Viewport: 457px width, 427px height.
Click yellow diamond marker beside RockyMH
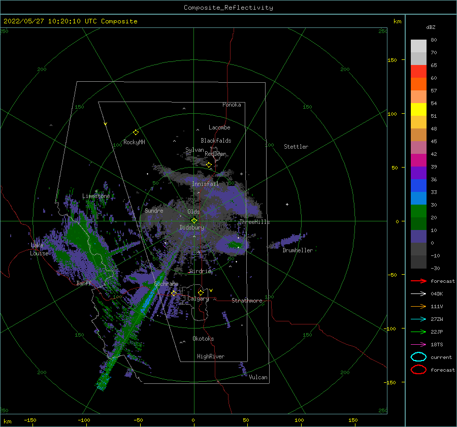click(x=136, y=133)
